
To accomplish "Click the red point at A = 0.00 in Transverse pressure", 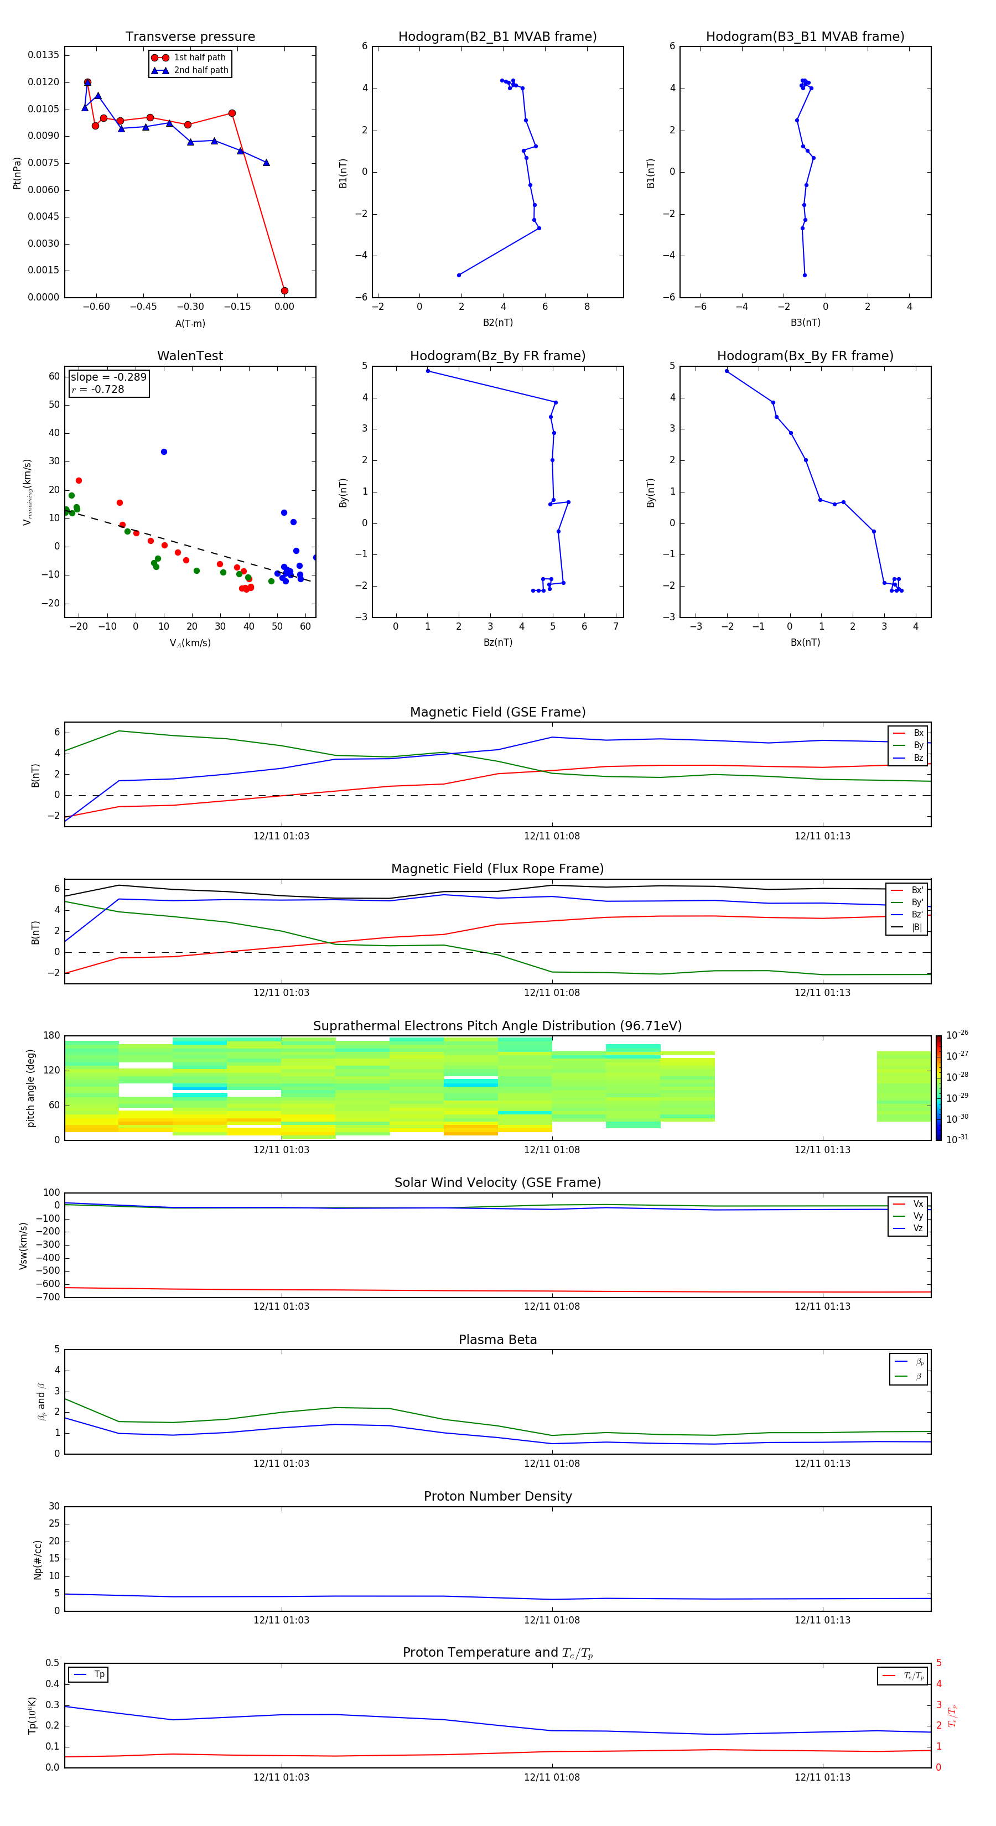I will click(284, 290).
